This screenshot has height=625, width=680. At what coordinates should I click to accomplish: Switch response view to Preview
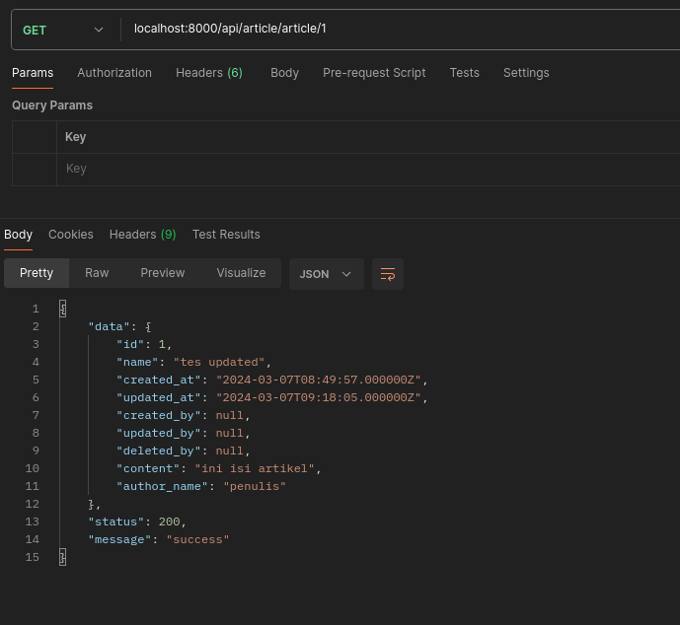click(x=163, y=273)
